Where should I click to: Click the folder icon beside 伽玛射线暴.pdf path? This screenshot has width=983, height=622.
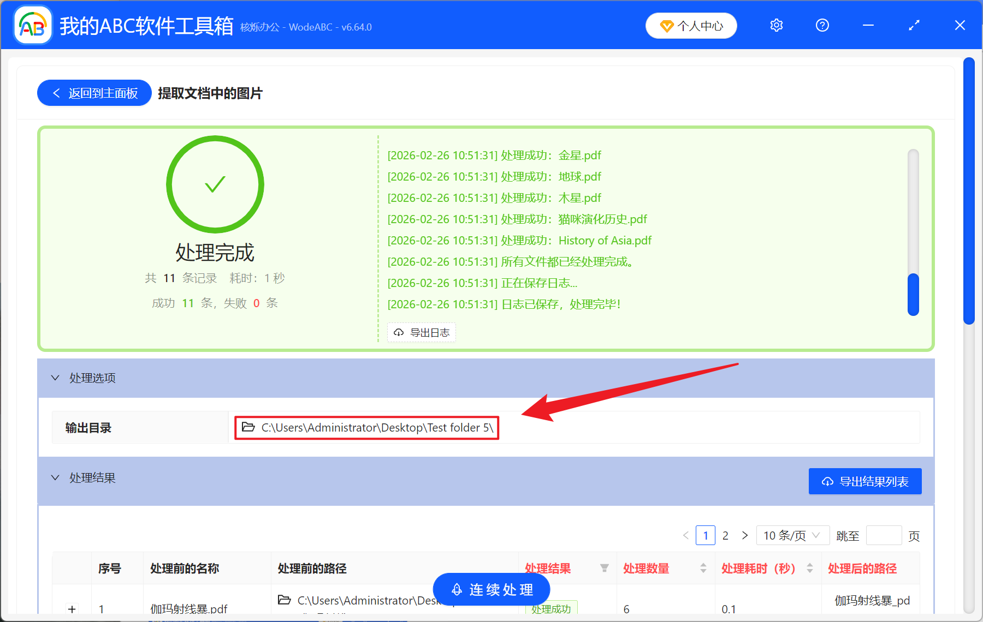click(285, 600)
